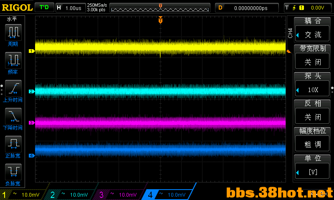
Task: Click the orange trigger level arrow at right edge
Action: click(x=288, y=51)
